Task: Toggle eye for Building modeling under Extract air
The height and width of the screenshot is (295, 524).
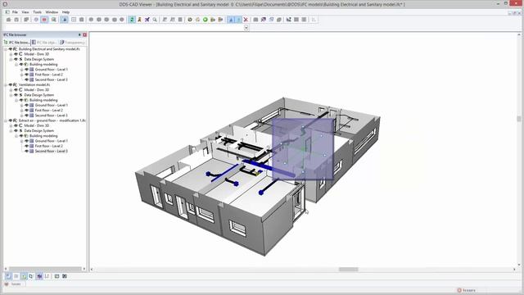Action: (x=21, y=136)
